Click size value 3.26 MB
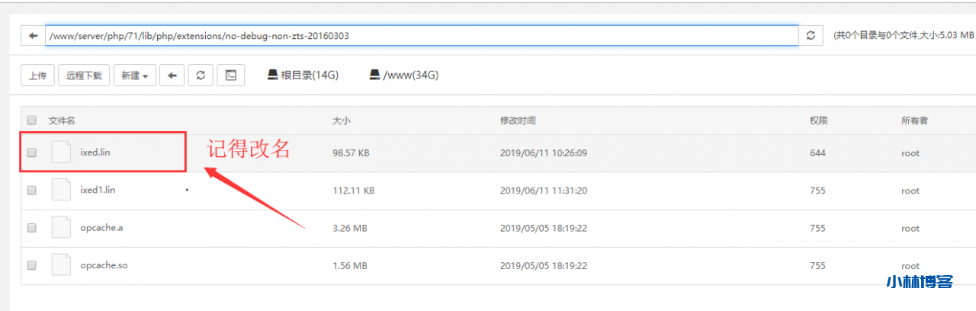Screen dimensions: 976x311 [x=349, y=228]
